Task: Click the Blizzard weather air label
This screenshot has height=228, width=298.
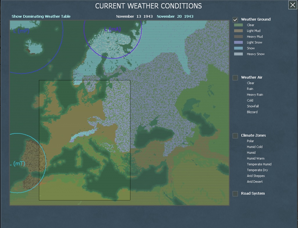Action: click(252, 112)
